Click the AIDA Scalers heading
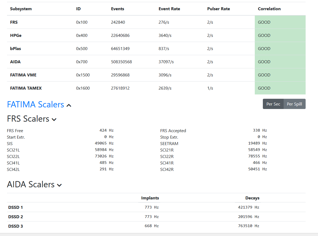This screenshot has height=236, width=318. 31,184
